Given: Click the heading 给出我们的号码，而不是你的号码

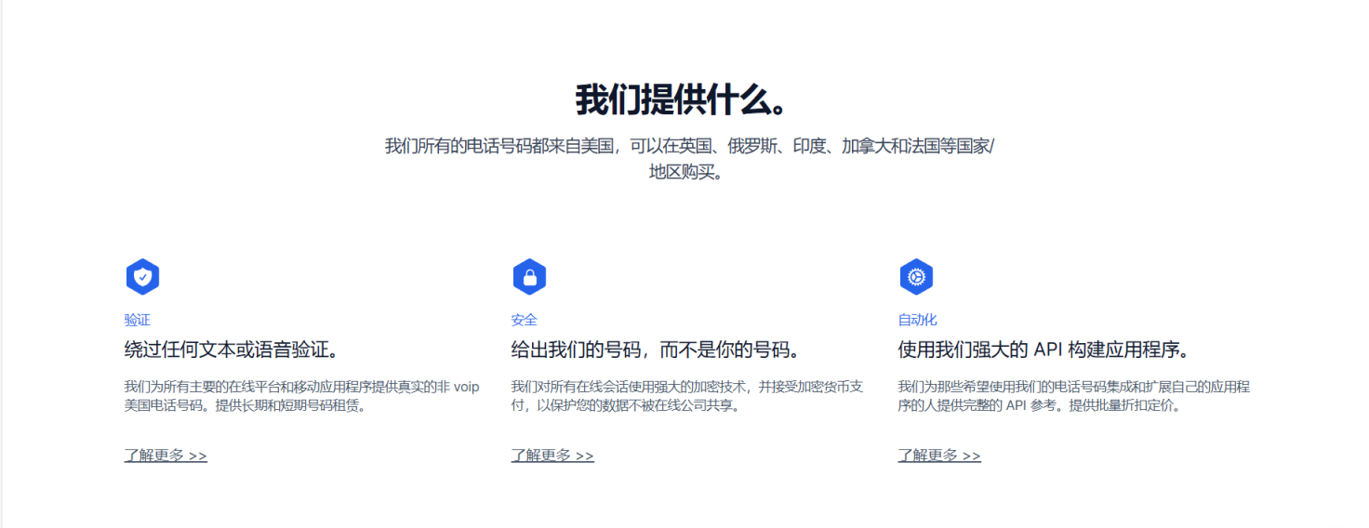Looking at the screenshot, I should tap(656, 350).
